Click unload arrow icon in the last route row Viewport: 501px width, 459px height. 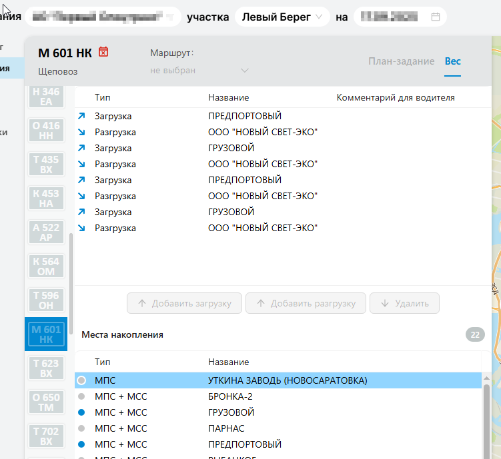tap(82, 228)
